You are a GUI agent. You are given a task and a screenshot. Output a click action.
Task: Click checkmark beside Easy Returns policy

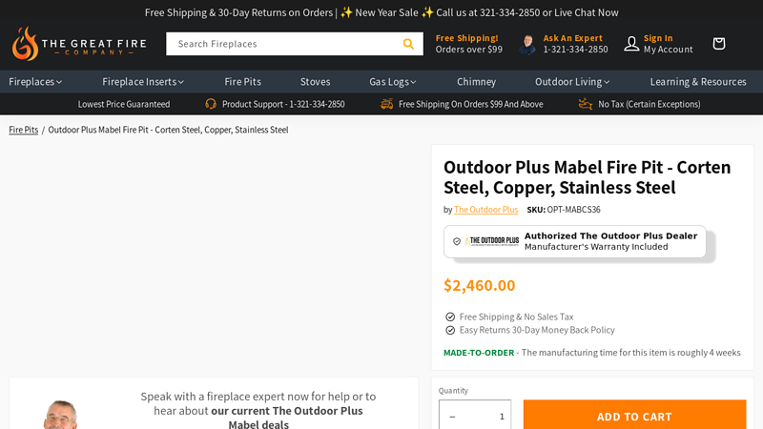(x=450, y=330)
